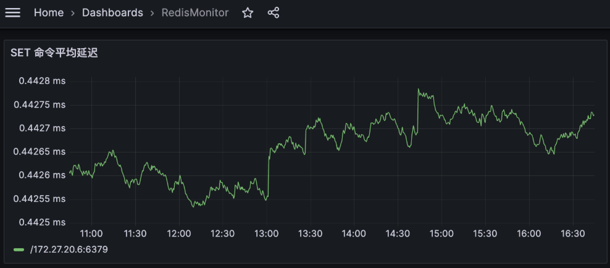The height and width of the screenshot is (268, 610).
Task: Click the 16:00 time axis label
Action: point(529,234)
